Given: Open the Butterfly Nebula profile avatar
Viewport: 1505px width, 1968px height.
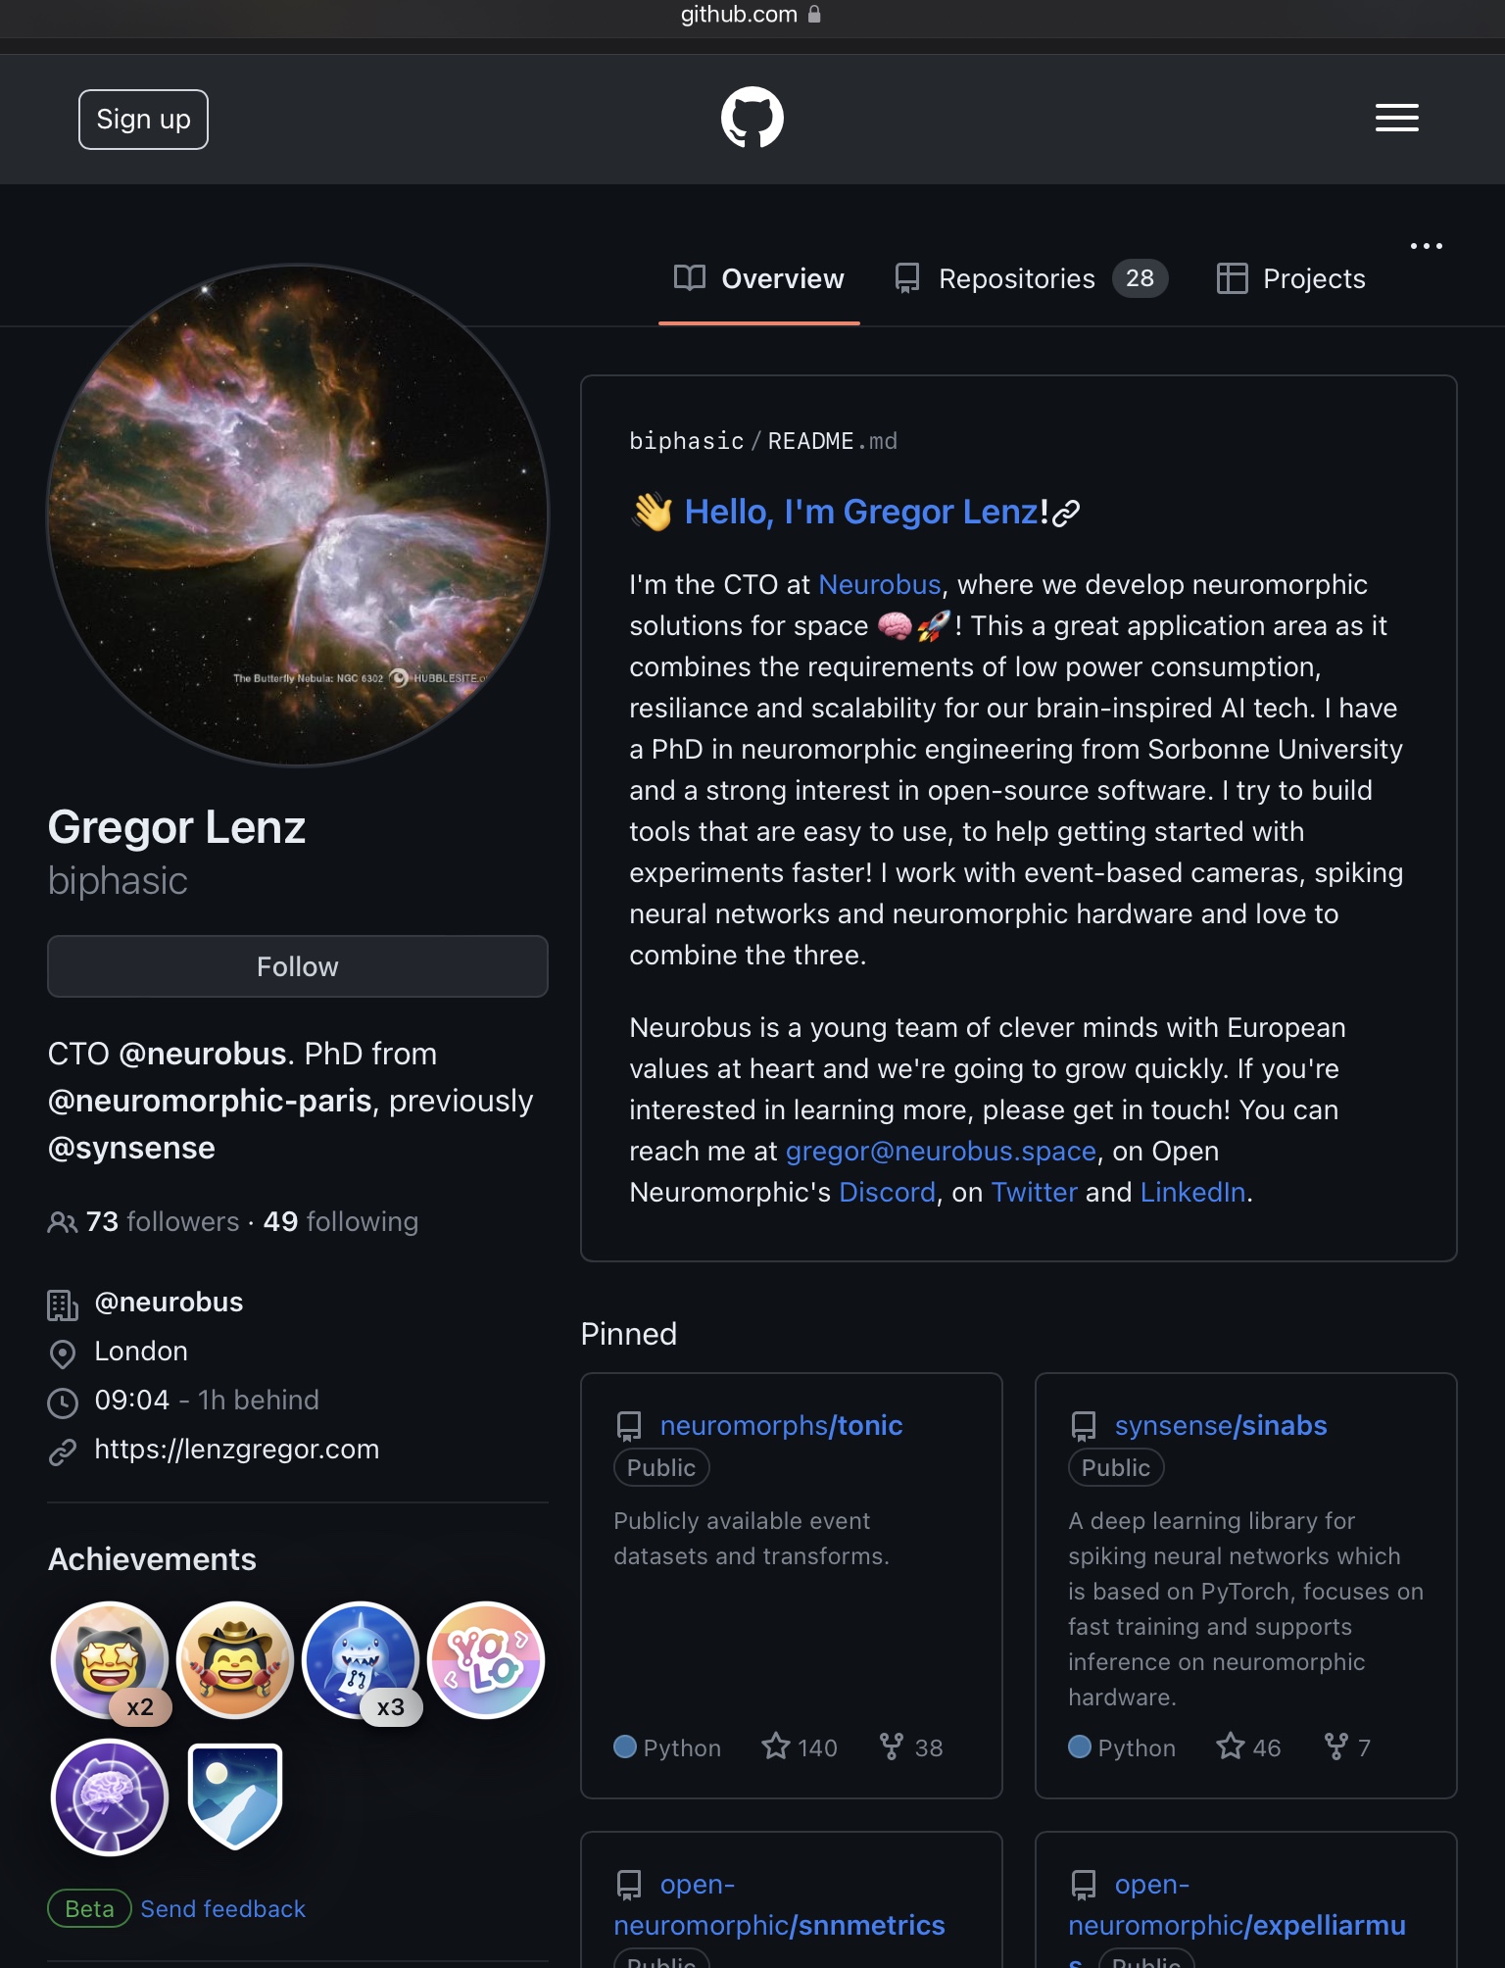Looking at the screenshot, I should click(x=298, y=516).
